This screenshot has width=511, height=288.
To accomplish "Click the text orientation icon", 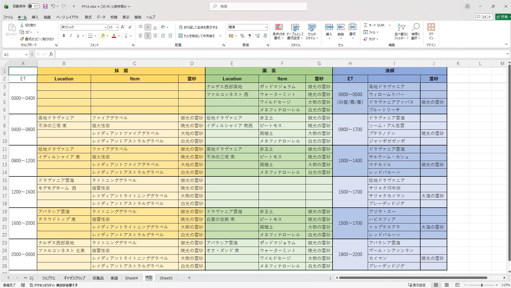I will (163, 27).
